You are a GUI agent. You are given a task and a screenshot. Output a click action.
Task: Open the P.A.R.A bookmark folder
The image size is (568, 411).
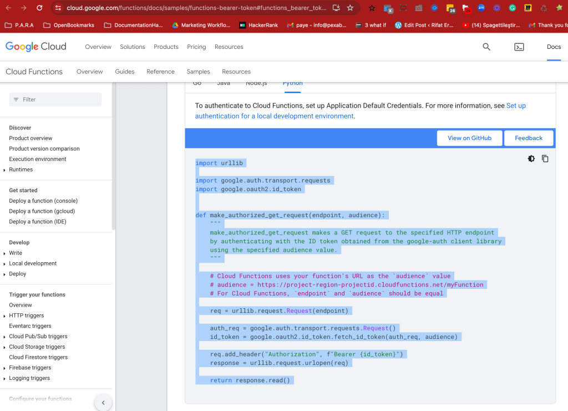point(19,25)
